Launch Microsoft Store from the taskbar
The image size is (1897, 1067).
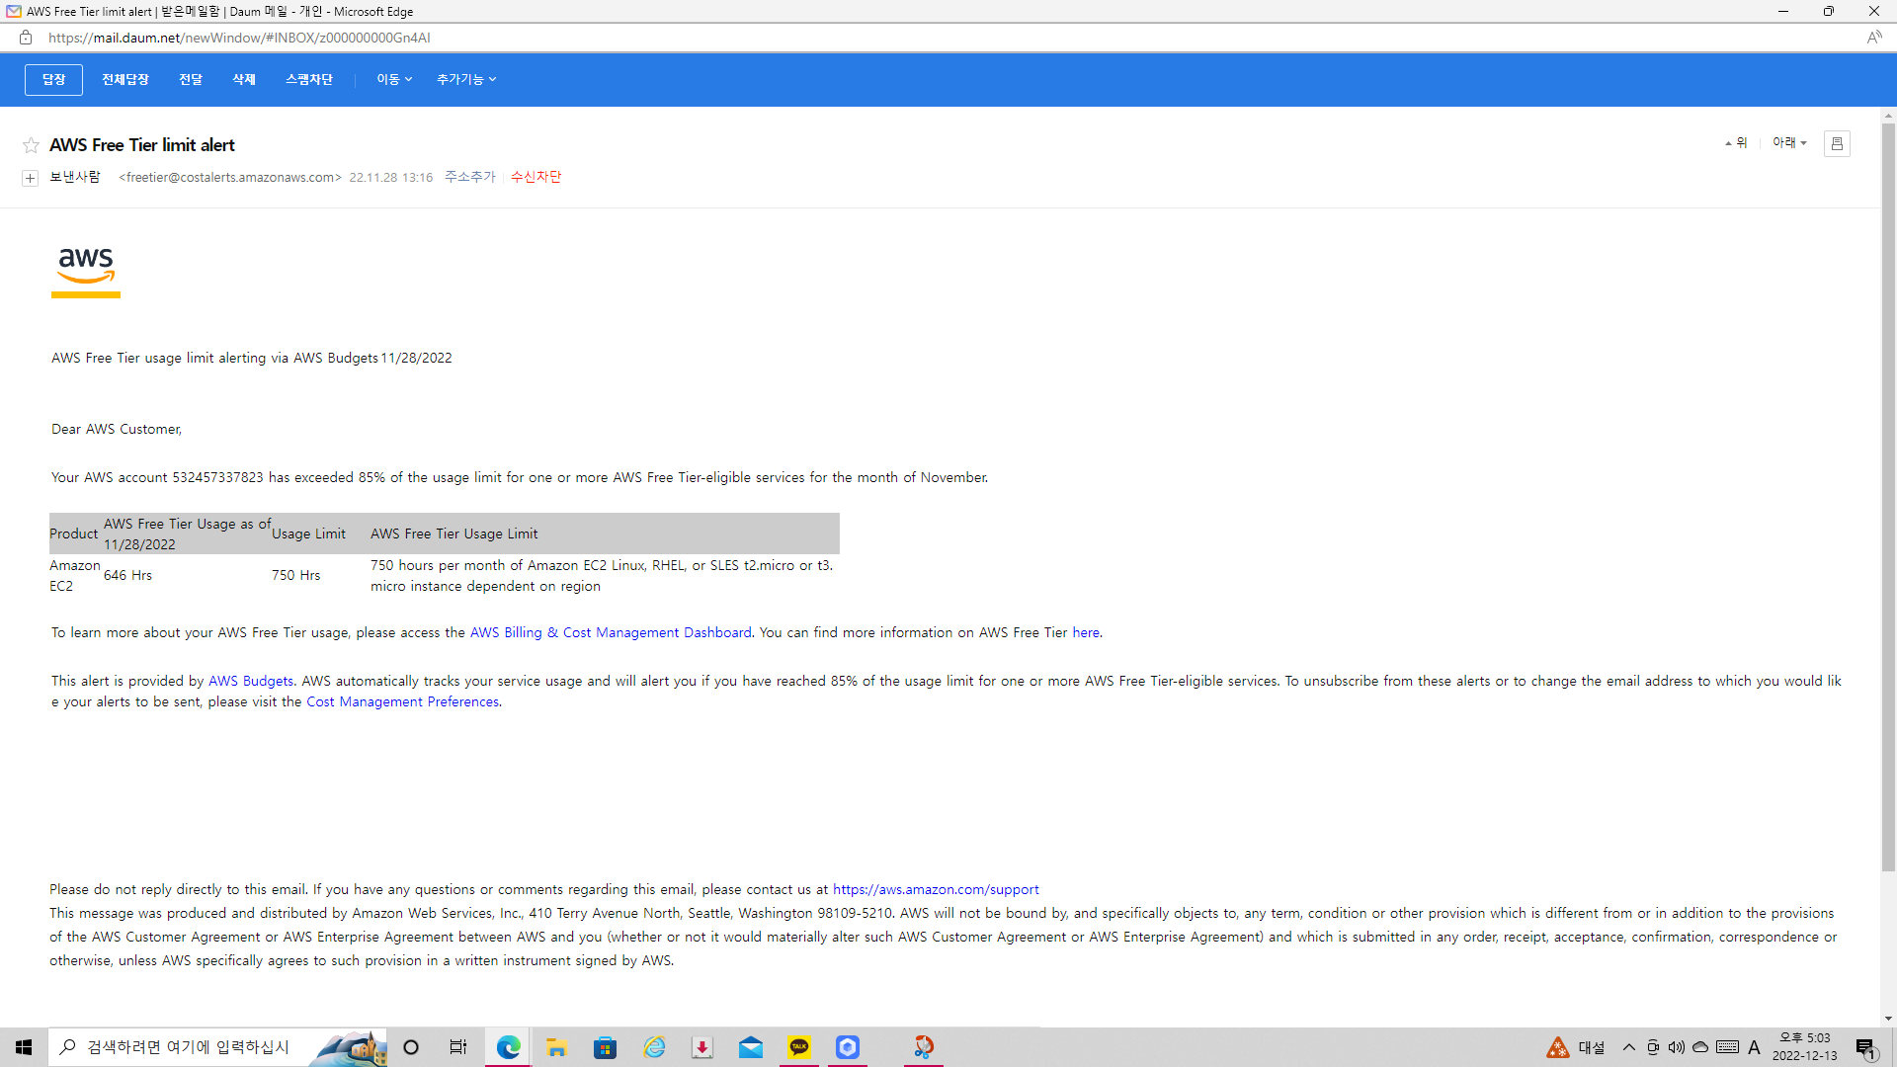pos(605,1047)
